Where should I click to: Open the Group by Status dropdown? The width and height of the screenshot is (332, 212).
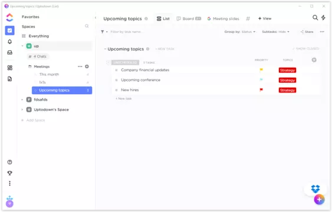[239, 32]
